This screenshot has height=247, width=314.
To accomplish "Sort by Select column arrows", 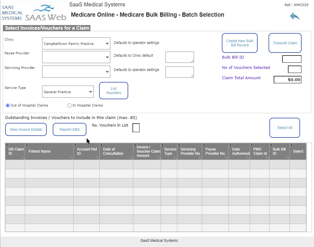I will [x=291, y=145].
